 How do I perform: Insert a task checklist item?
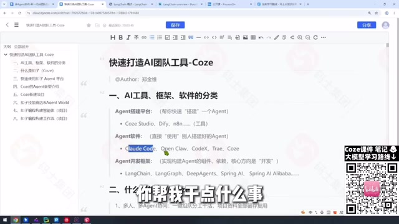pyautogui.click(x=168, y=37)
